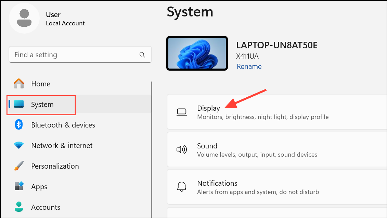This screenshot has height=218, width=387.
Task: Open the Apps label in sidebar
Action: [x=39, y=187]
